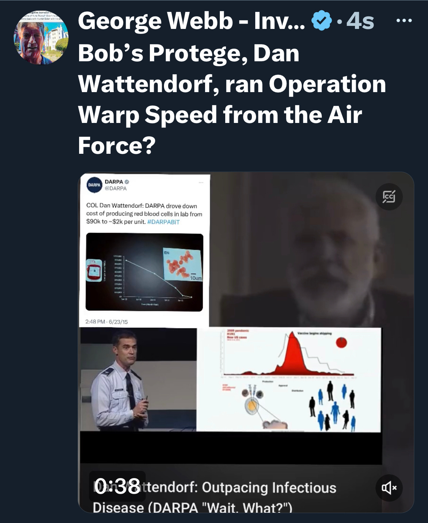The height and width of the screenshot is (523, 428).
Task: Tap the DARPA verified checkmark
Action: pyautogui.click(x=127, y=182)
